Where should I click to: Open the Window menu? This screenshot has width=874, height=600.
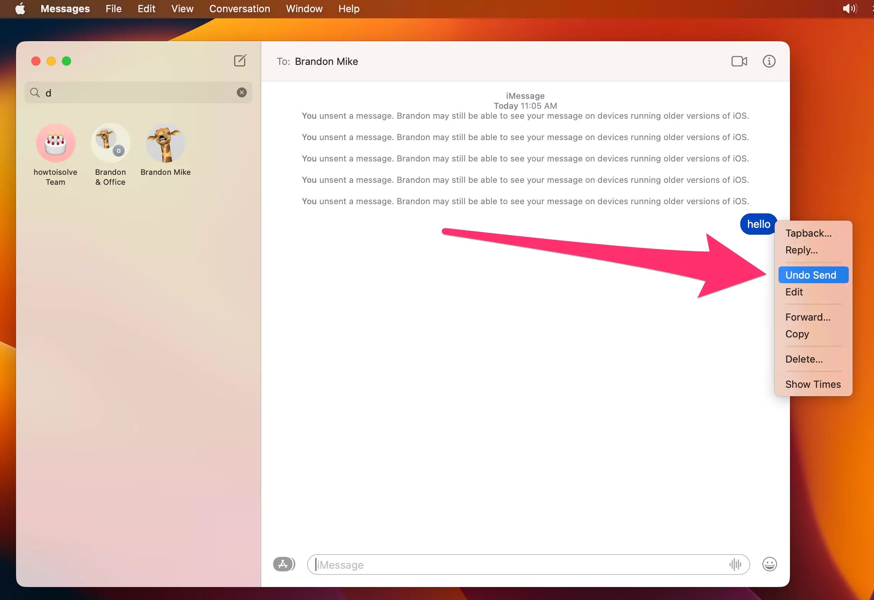click(x=304, y=8)
